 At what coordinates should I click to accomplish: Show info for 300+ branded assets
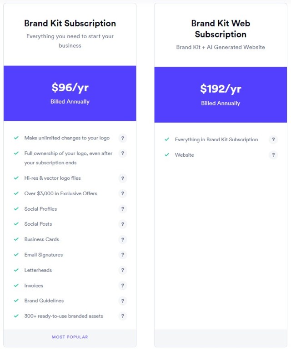(122, 316)
